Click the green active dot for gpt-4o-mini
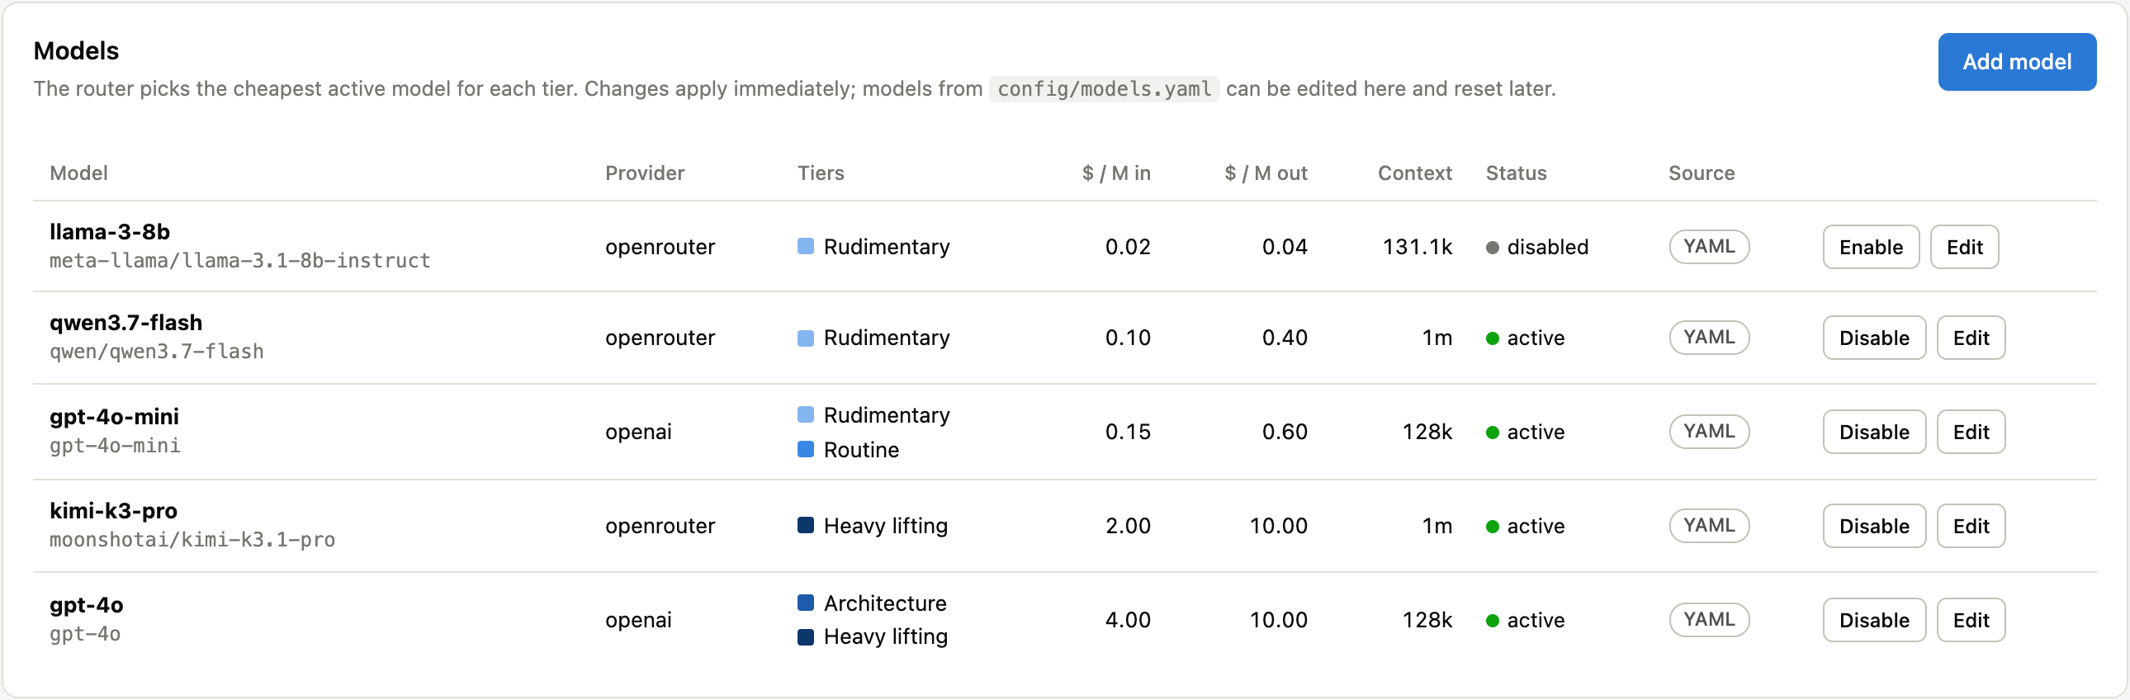The height and width of the screenshot is (700, 2130). coord(1492,433)
